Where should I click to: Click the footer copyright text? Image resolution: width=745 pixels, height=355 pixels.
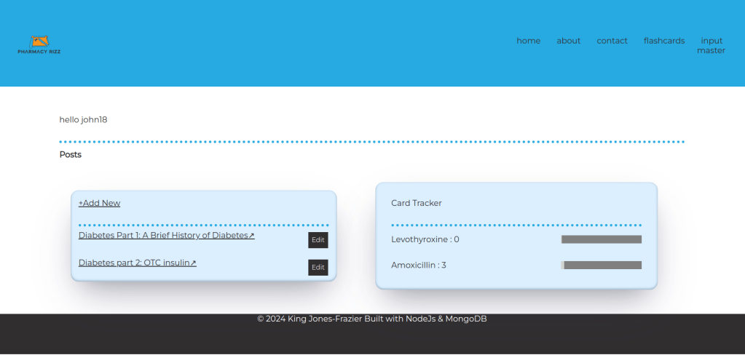(371, 319)
